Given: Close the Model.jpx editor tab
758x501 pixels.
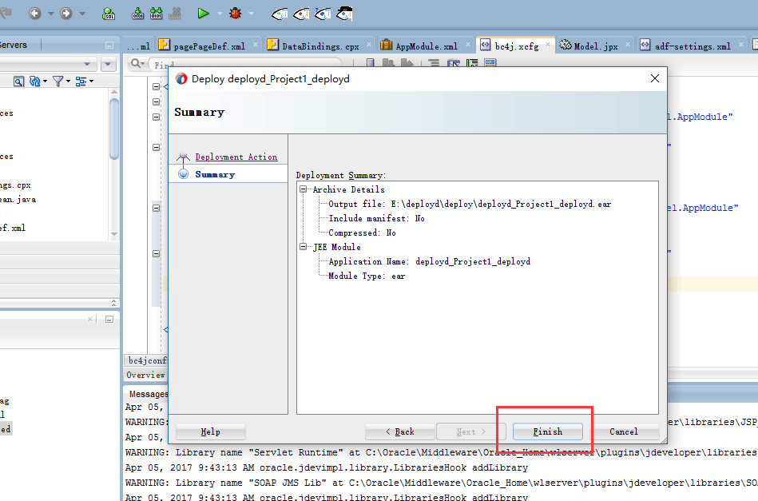Looking at the screenshot, I should pyautogui.click(x=628, y=45).
